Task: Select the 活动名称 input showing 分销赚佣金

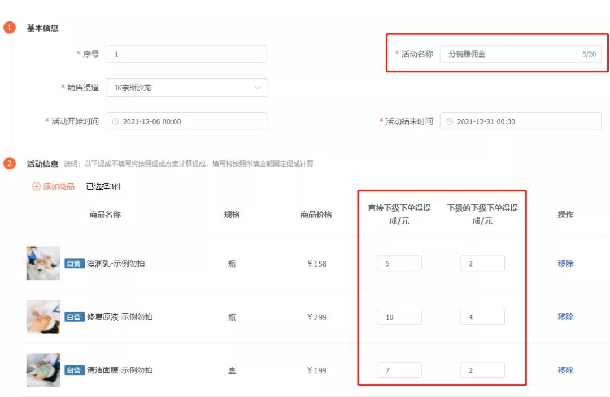Action: pos(508,54)
